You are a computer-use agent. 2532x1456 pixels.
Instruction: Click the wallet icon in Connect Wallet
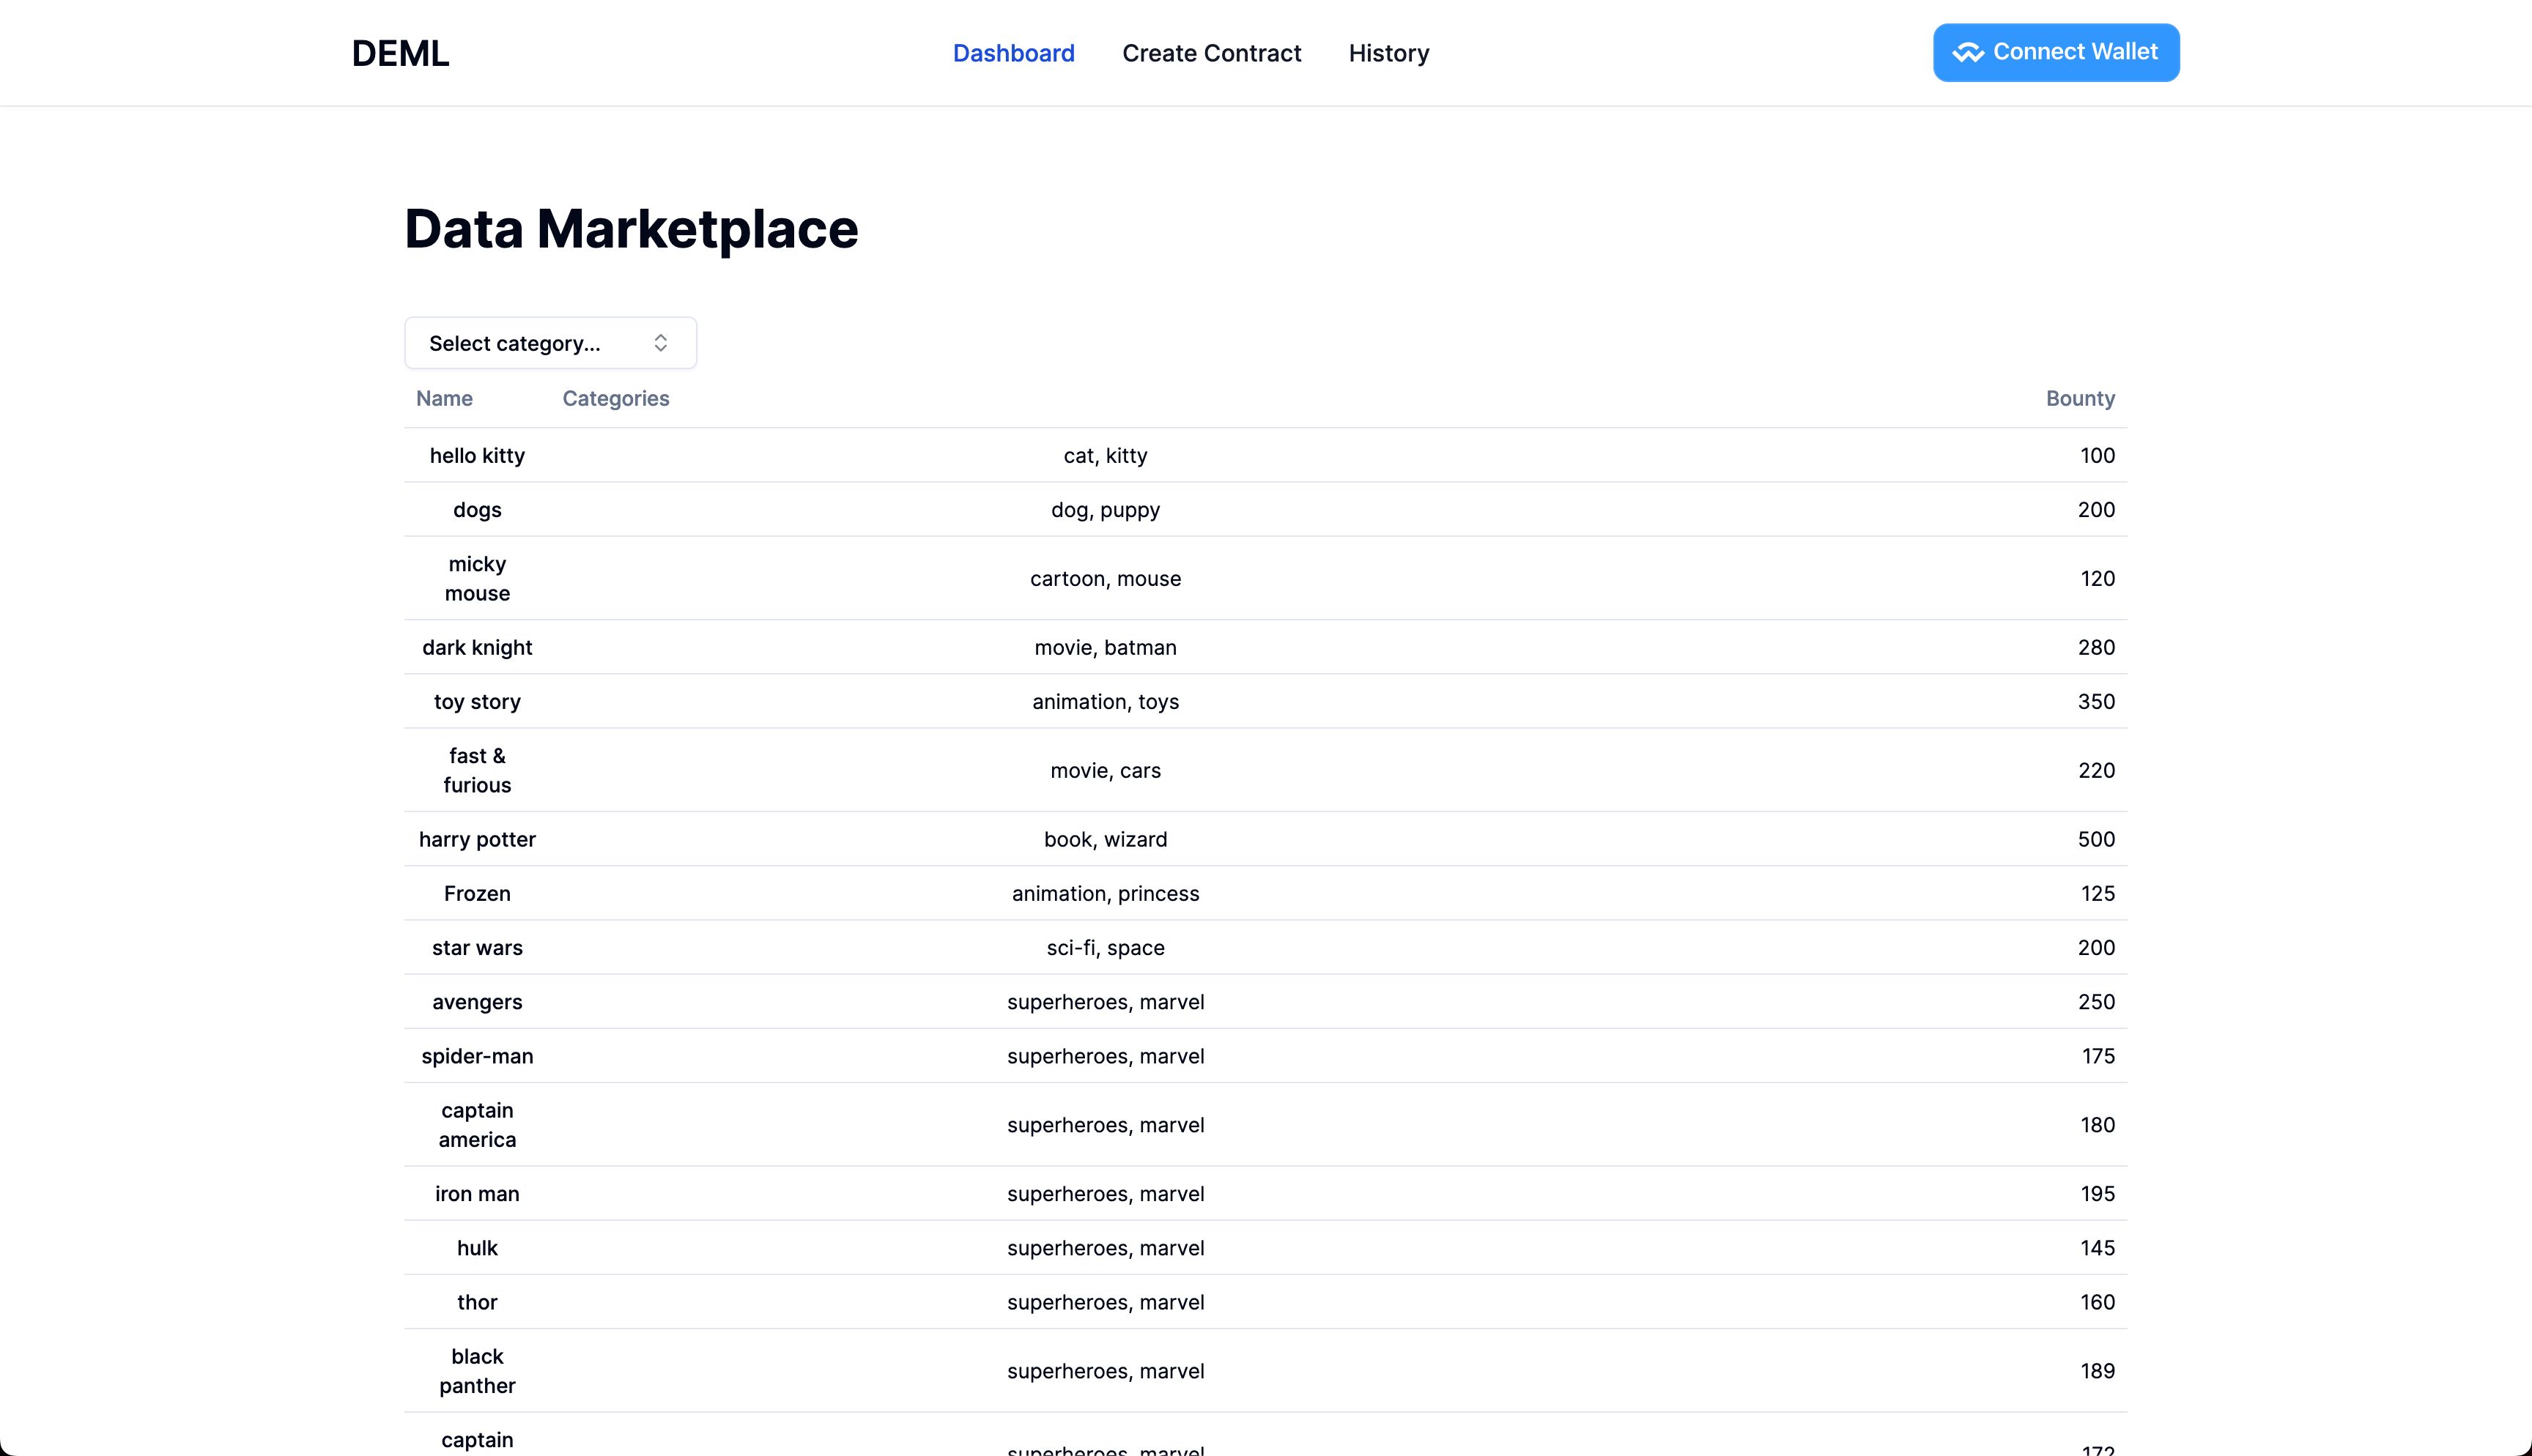1967,52
